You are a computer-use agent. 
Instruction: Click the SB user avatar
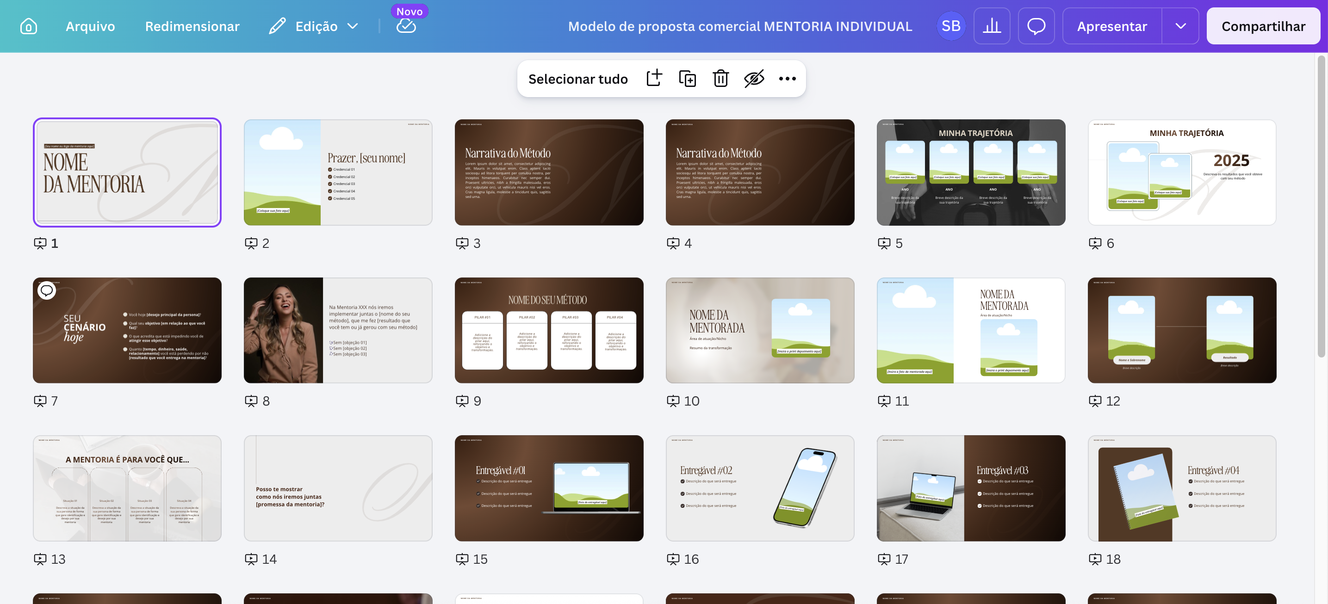pyautogui.click(x=950, y=26)
